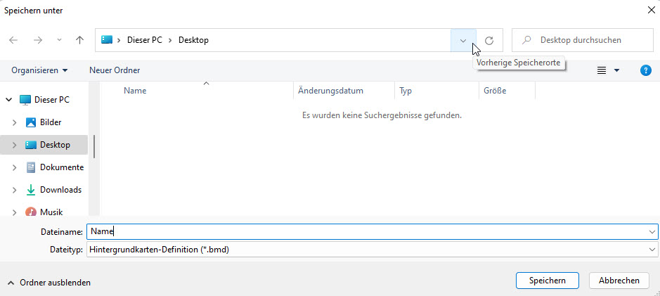Open previous locations dropdown in address bar
The image size is (660, 296).
[462, 41]
